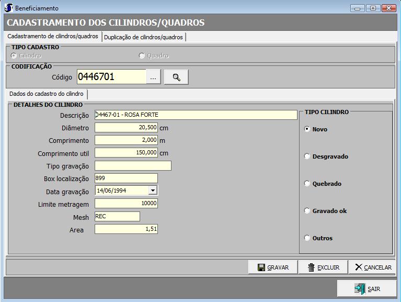Click into the Tipo gravação field
The image size is (401, 302).
(133, 166)
